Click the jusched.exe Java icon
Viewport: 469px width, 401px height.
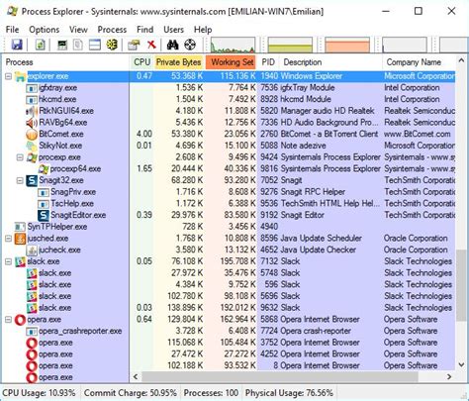click(20, 239)
